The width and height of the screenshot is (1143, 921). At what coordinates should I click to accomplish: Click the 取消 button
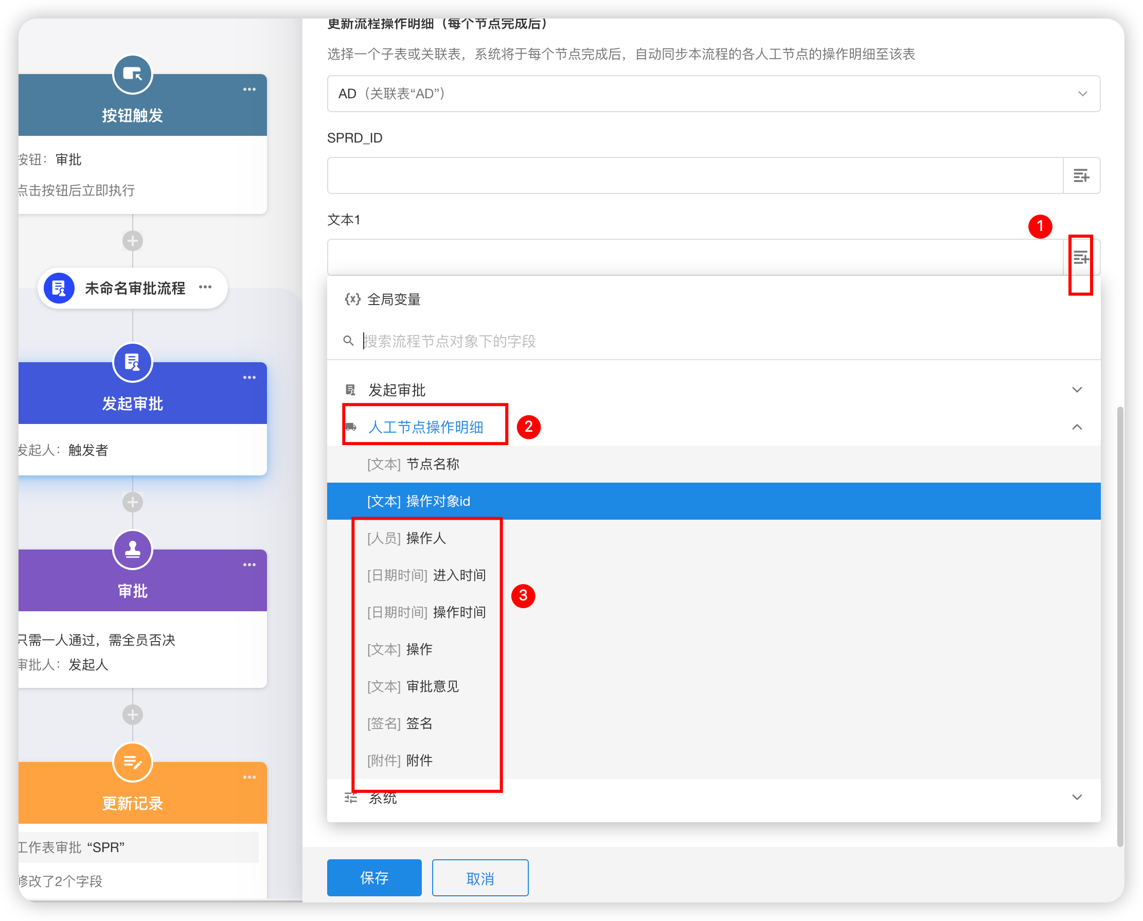[479, 878]
